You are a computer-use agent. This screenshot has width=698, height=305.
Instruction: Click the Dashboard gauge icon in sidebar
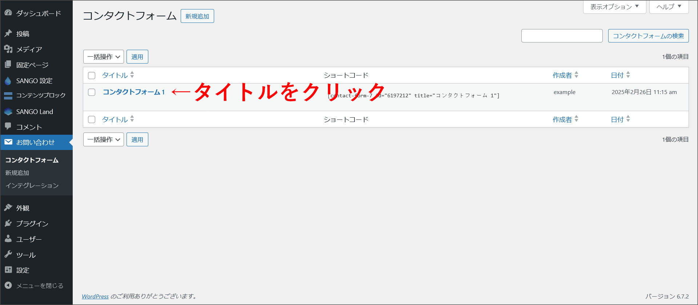pos(8,13)
